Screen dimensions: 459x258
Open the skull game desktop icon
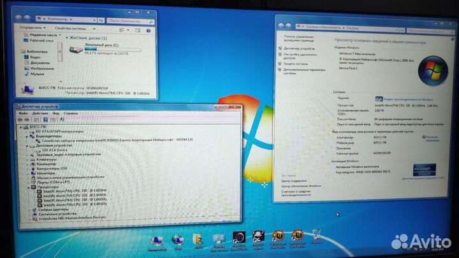[x=258, y=240]
